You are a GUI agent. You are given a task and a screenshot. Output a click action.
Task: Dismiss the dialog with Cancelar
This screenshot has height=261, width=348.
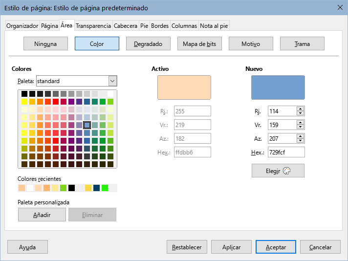pos(320,247)
